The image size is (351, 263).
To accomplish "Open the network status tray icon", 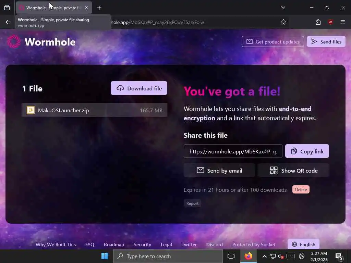I will click(x=273, y=256).
